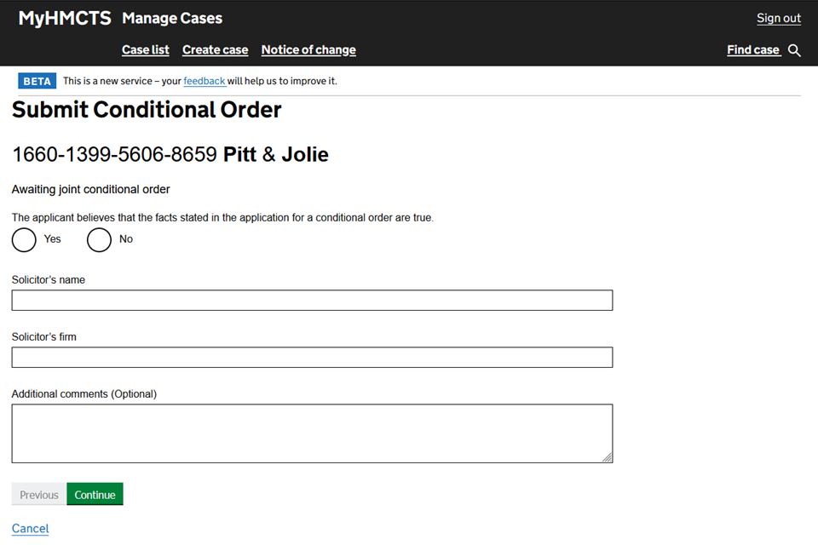Click the BETA tag badge

(37, 81)
